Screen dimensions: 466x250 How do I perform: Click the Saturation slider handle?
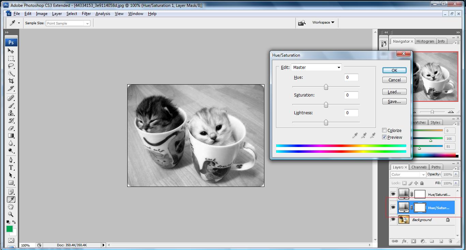(x=326, y=105)
